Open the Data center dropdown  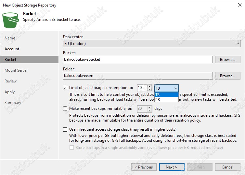pos(152,44)
